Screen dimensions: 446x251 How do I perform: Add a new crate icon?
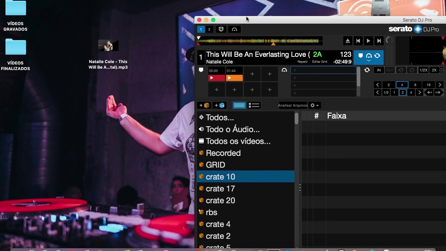click(x=204, y=105)
